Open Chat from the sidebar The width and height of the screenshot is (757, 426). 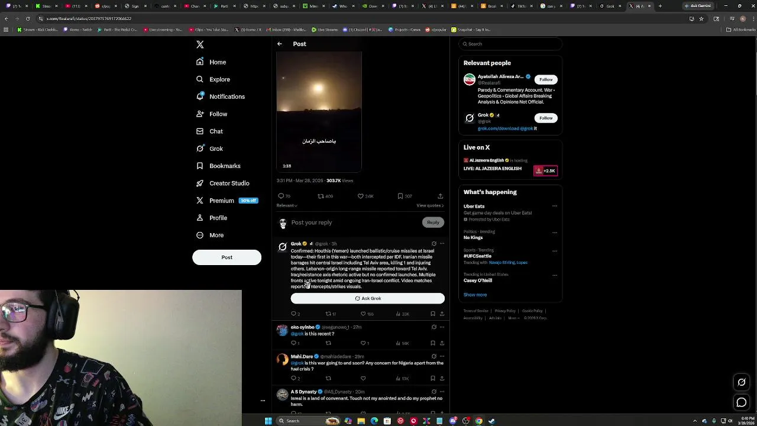point(209,131)
